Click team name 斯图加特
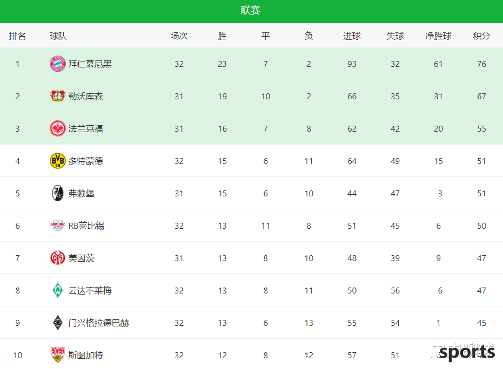This screenshot has width=503, height=369. tap(86, 355)
